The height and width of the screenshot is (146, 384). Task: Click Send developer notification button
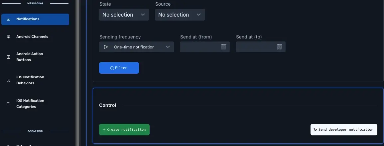coord(344,130)
